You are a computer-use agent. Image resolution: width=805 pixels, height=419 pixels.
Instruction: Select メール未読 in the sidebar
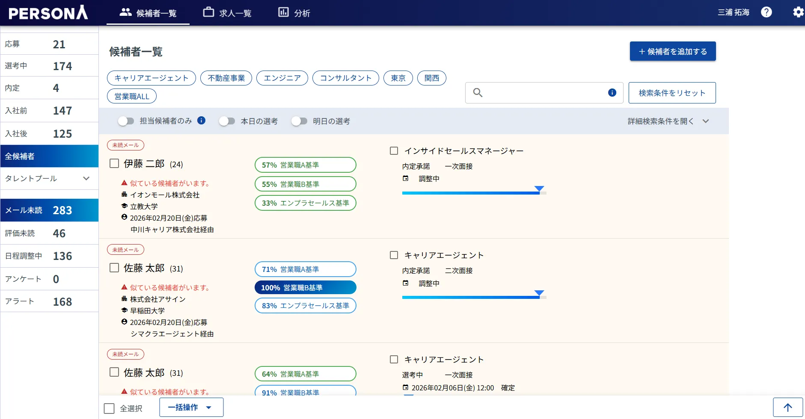[x=49, y=210]
